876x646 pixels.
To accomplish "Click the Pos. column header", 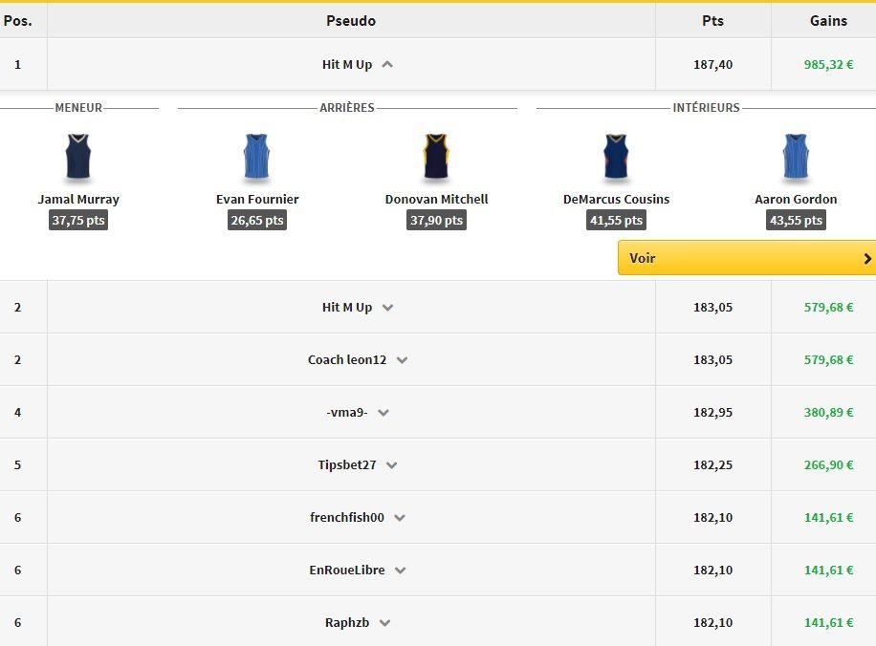I will 17,21.
